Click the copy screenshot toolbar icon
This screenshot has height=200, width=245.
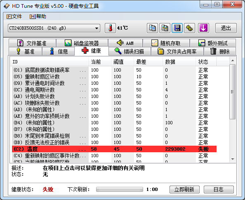pos(165,28)
